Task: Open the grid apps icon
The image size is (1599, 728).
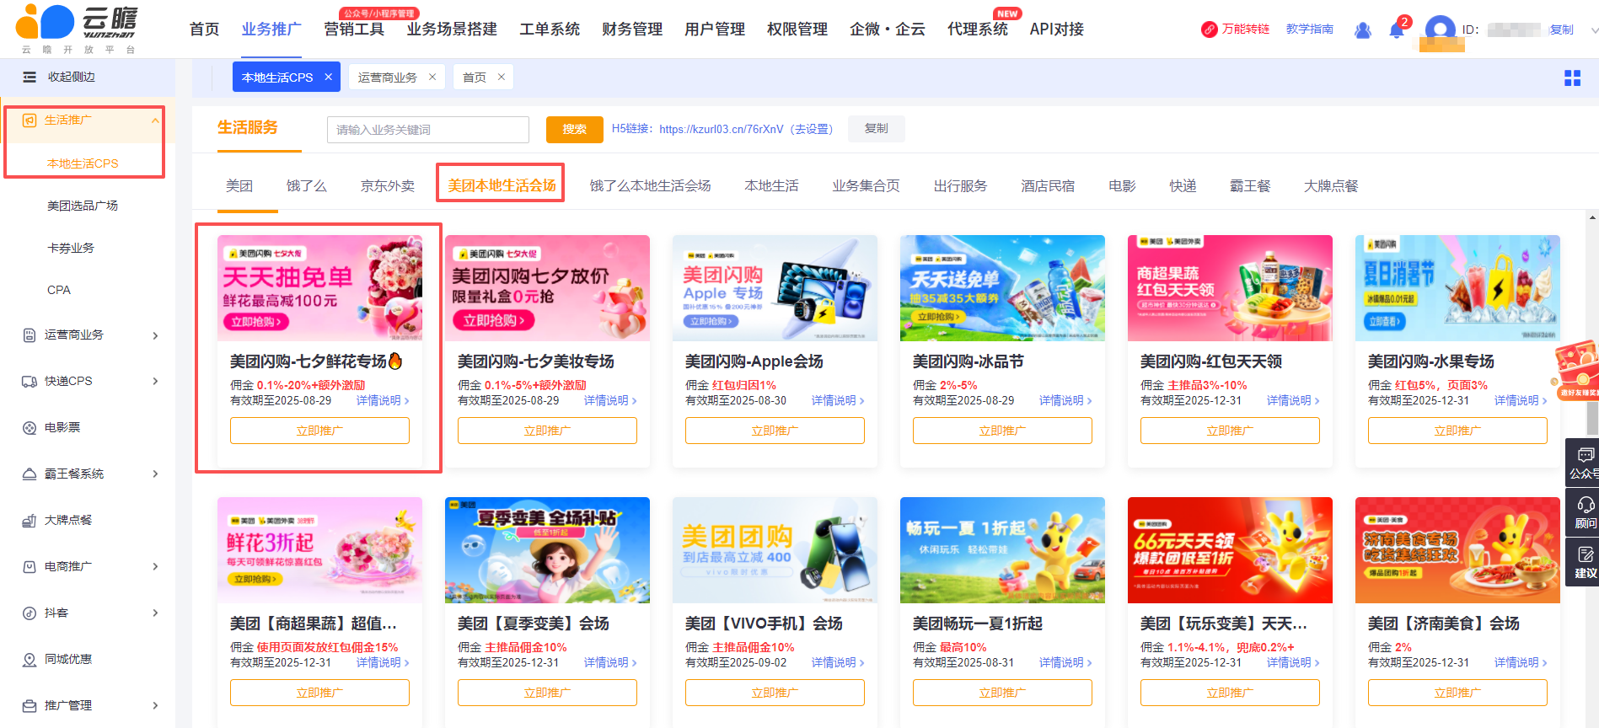Action: click(1572, 78)
